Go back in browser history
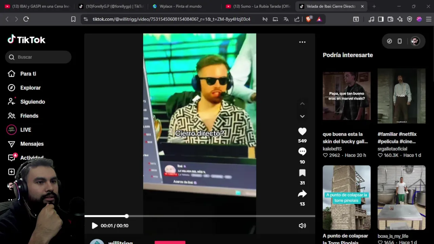The image size is (434, 244). (x=7, y=19)
